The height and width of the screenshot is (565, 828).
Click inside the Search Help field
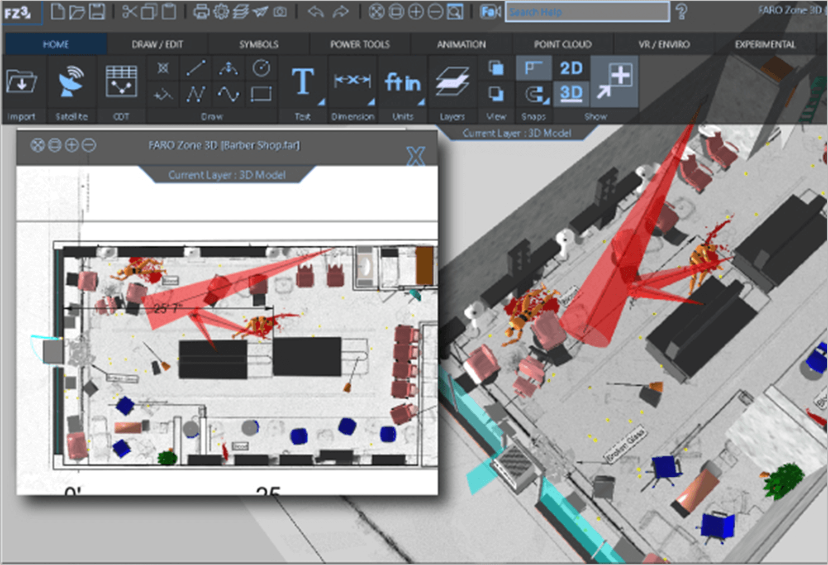(587, 12)
